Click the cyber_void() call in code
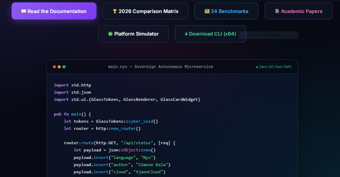This screenshot has height=177, width=340. click(143, 121)
